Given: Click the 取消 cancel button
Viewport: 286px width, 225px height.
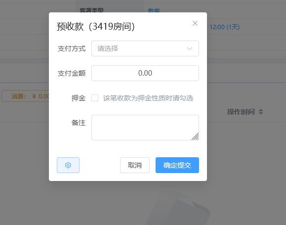Looking at the screenshot, I should click(135, 165).
